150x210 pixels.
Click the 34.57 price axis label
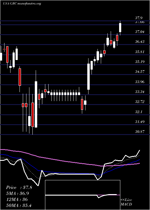(140, 72)
